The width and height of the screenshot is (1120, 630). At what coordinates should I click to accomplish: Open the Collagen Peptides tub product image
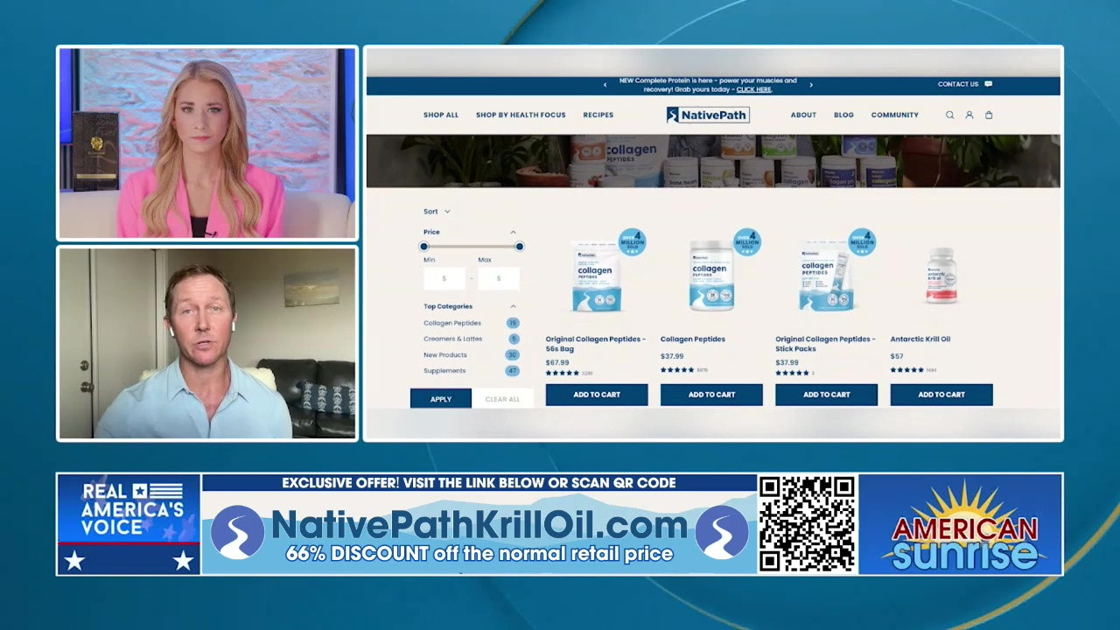tap(711, 276)
